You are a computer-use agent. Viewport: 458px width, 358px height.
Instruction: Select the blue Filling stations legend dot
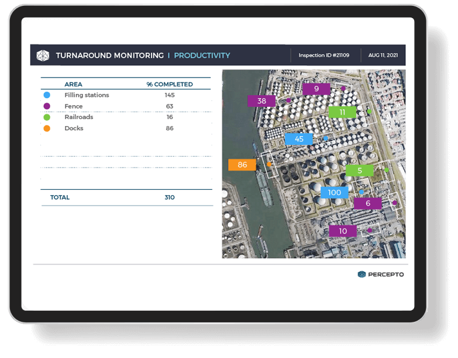[x=47, y=95]
